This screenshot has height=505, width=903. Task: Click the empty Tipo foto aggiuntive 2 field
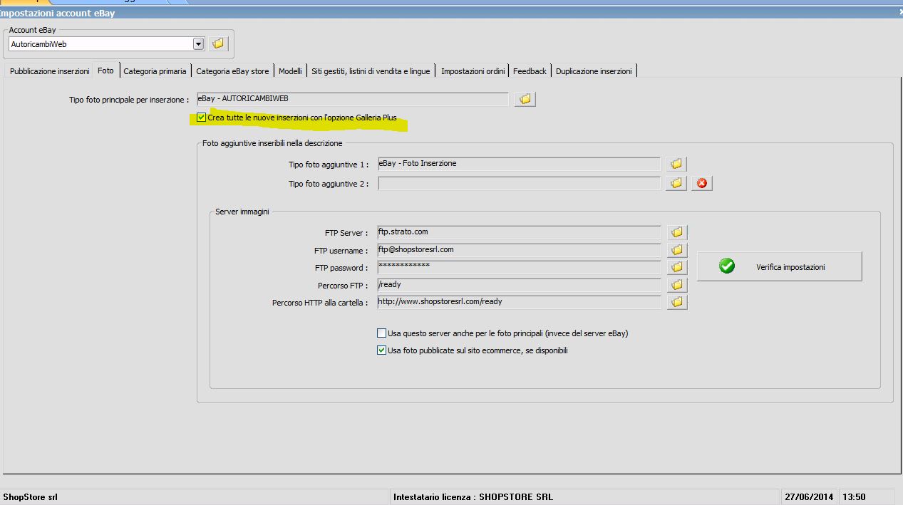(519, 183)
